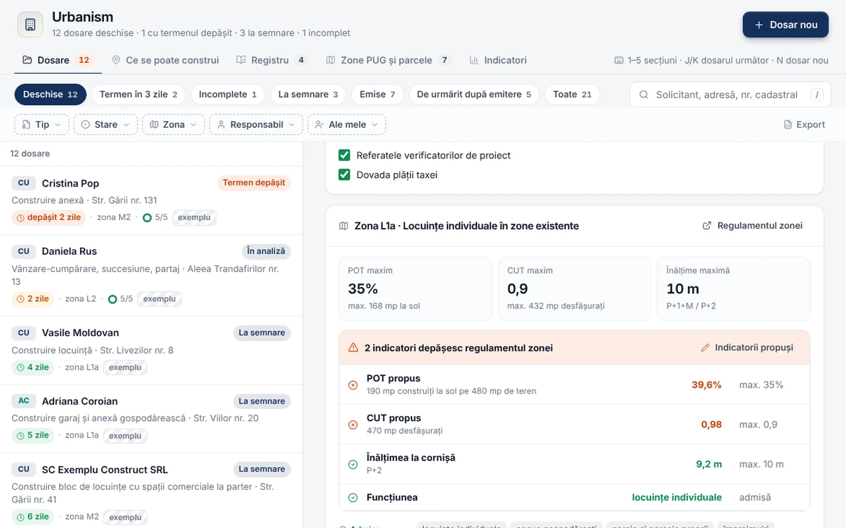Select the La semnare filter chip
Screen dimensions: 846x528
point(308,95)
